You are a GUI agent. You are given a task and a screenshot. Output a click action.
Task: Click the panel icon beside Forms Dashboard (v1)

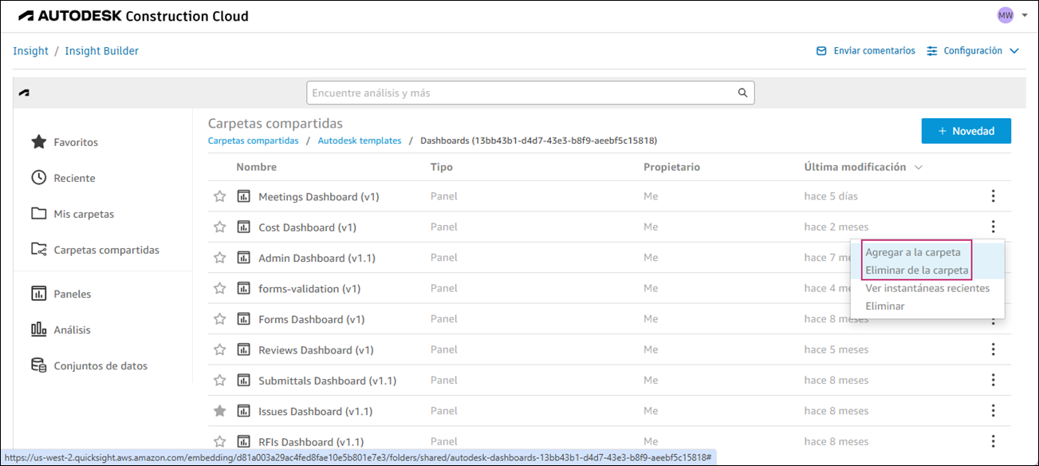coord(244,319)
